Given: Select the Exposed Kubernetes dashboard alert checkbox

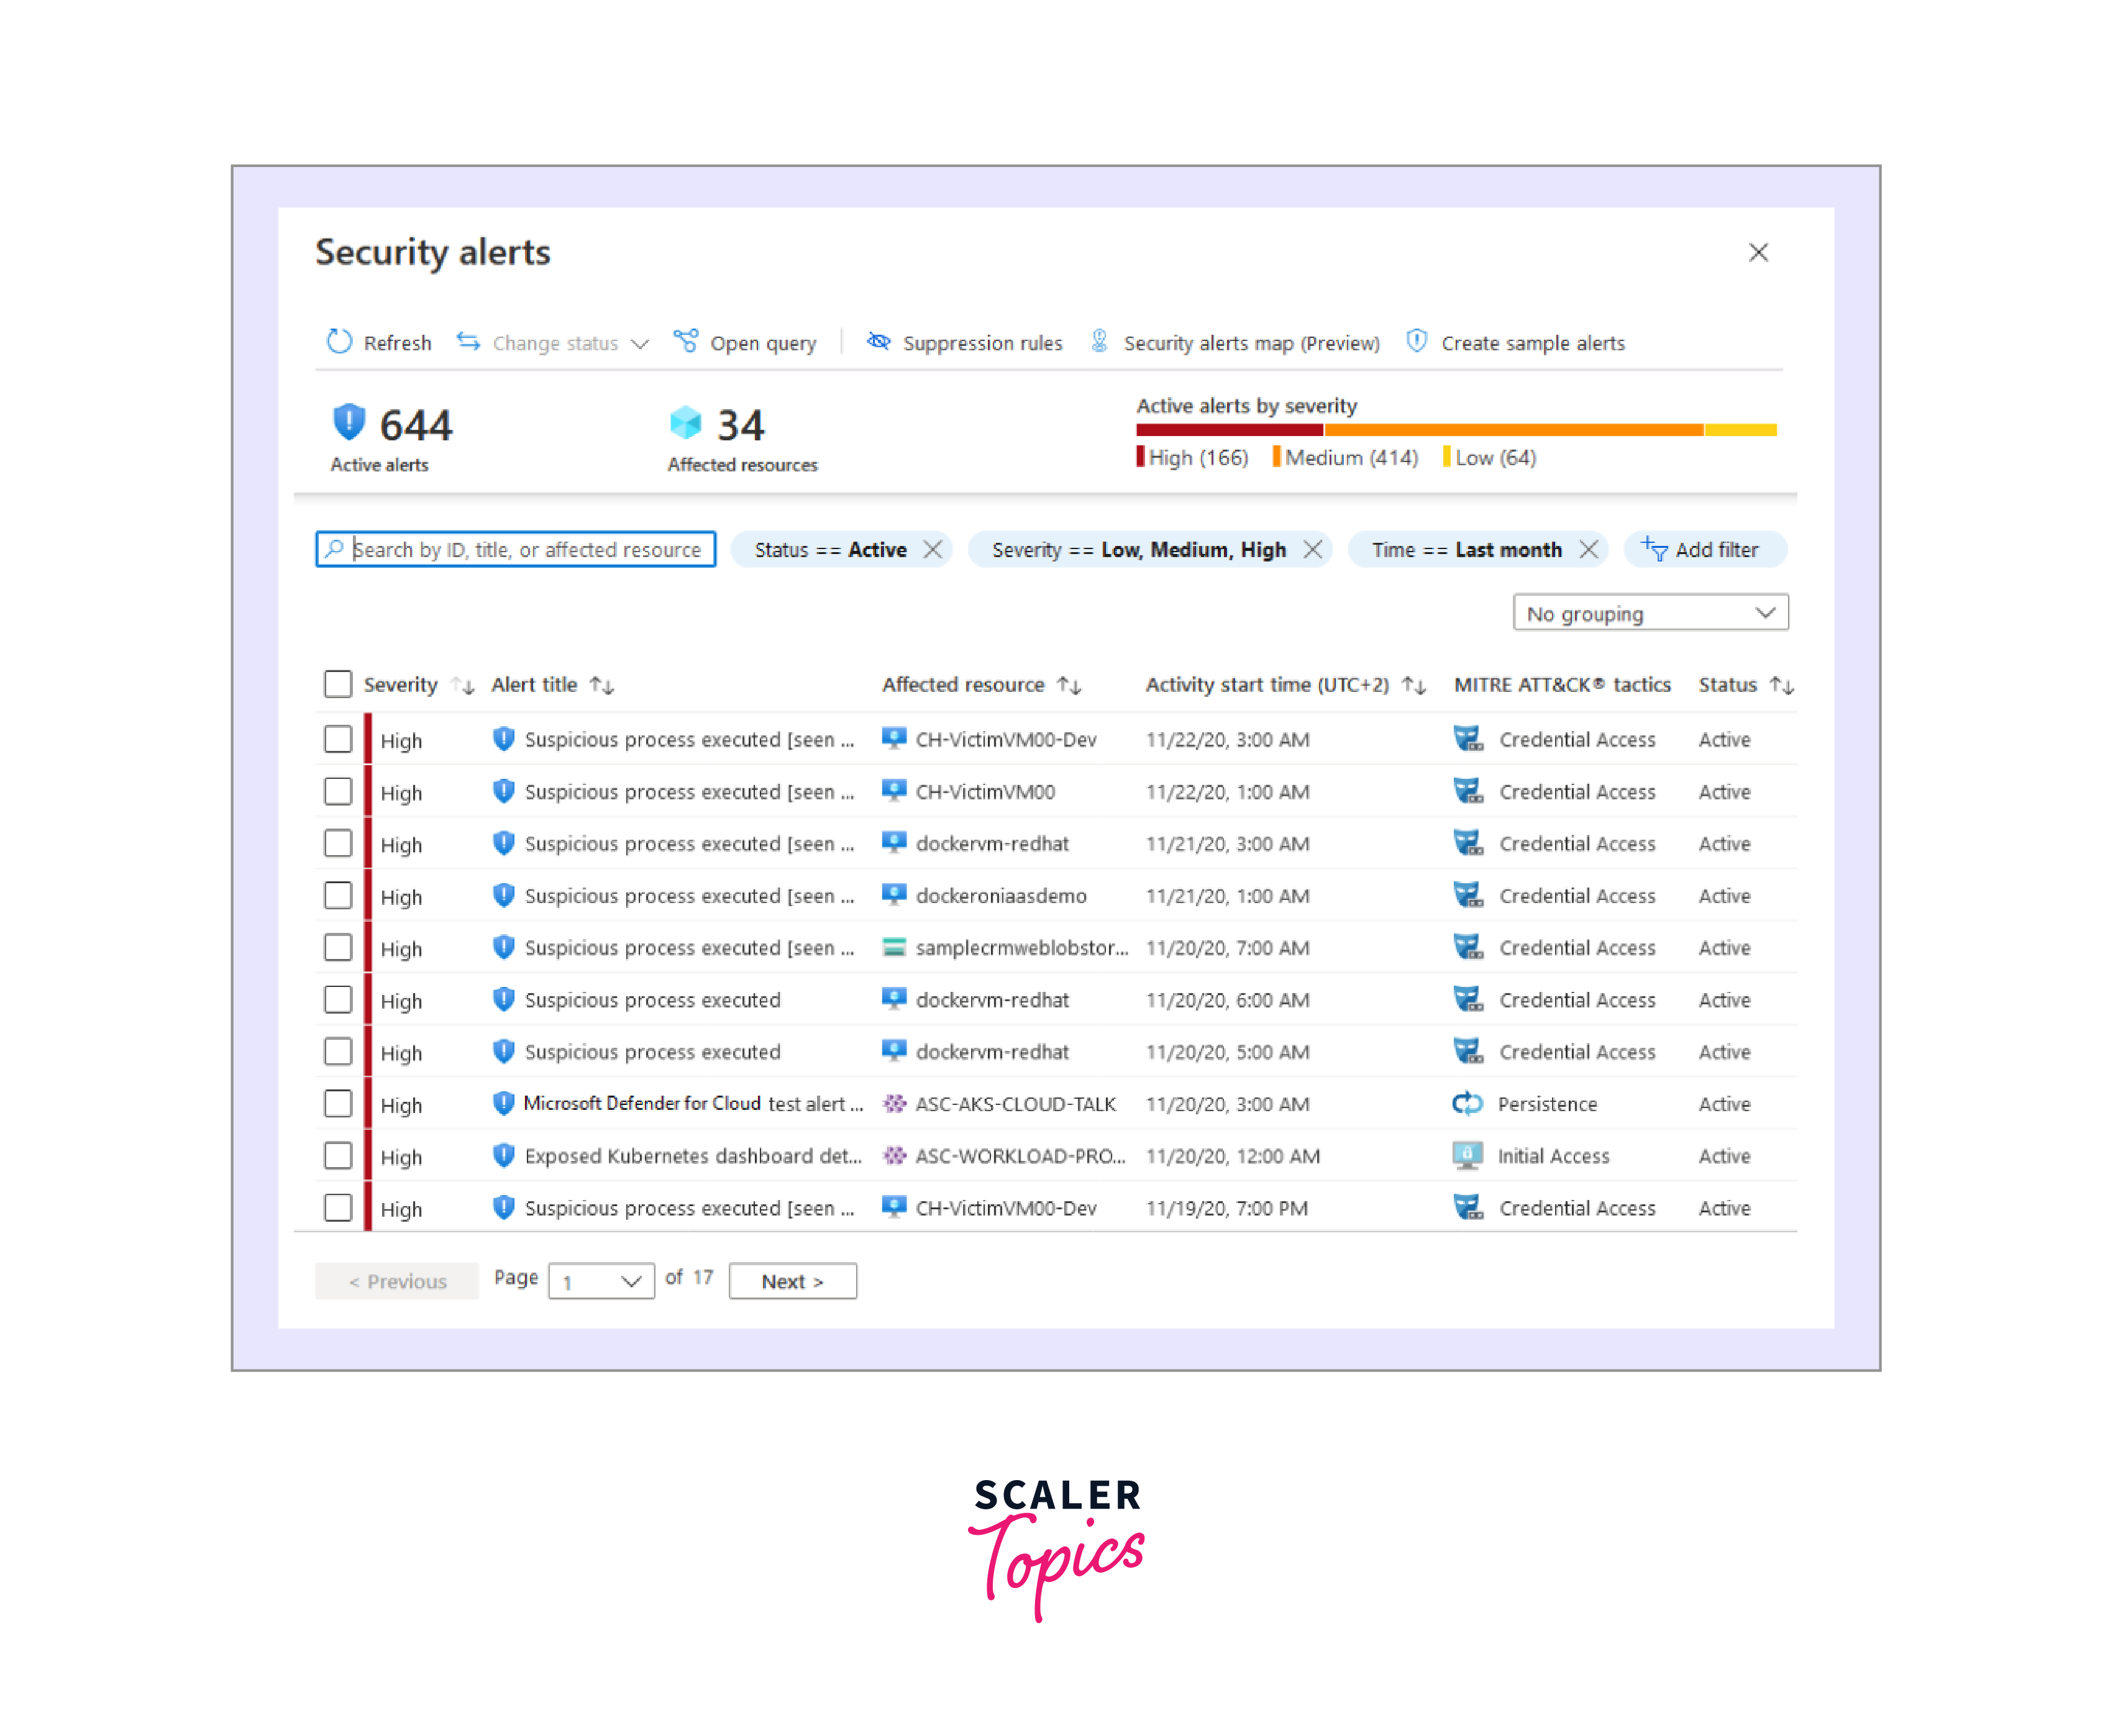Looking at the screenshot, I should tap(338, 1156).
